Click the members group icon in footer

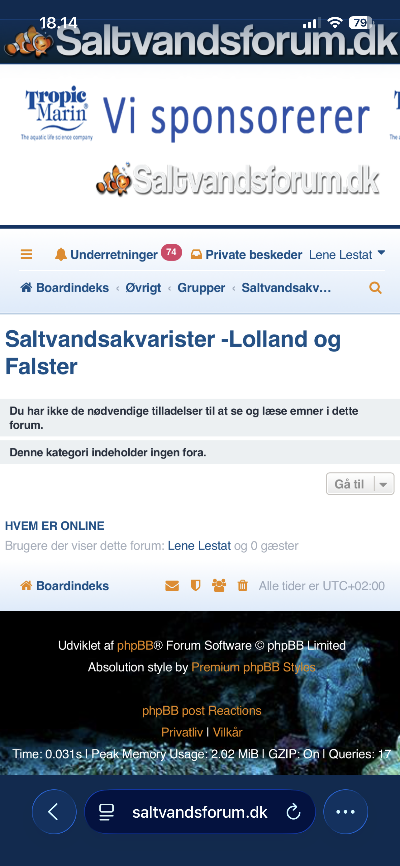tap(219, 586)
